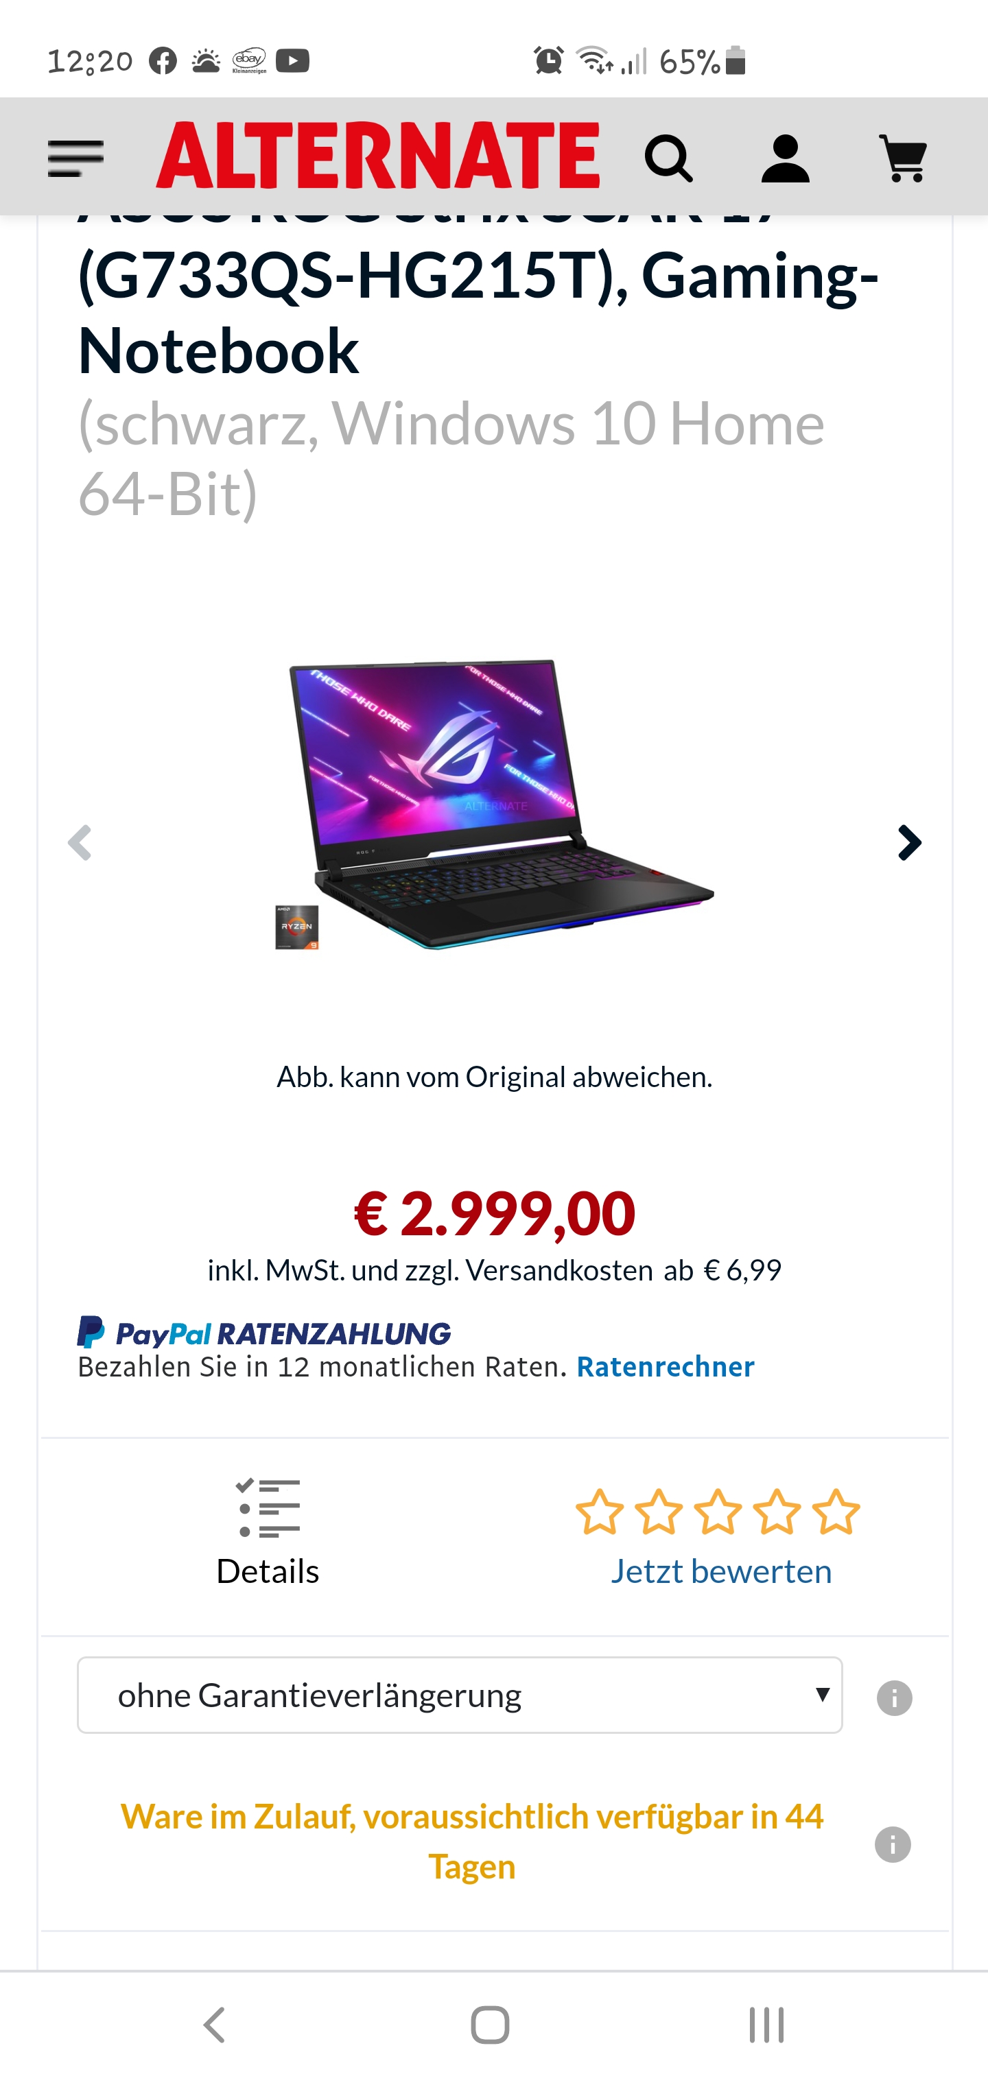
Task: Click the Details checklist icon
Action: coord(268,1508)
